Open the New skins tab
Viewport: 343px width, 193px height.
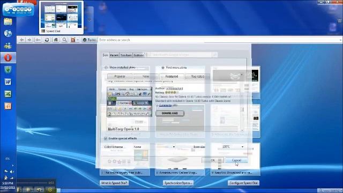[146, 76]
